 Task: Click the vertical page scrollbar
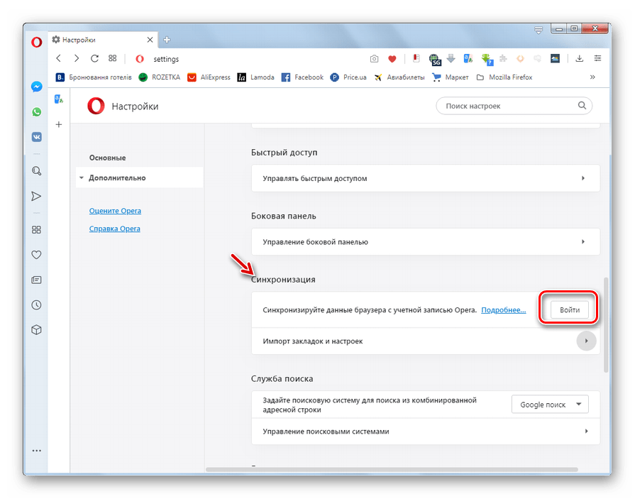[x=606, y=325]
